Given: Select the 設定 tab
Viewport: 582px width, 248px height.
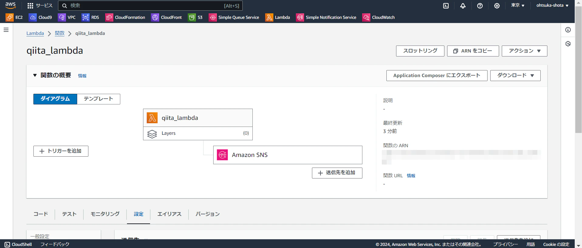Looking at the screenshot, I should [x=139, y=214].
